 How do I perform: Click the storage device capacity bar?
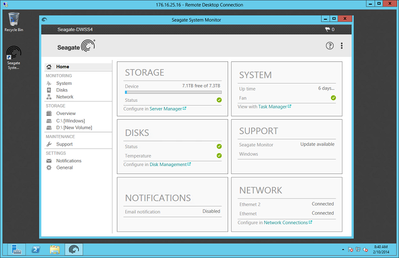click(173, 92)
